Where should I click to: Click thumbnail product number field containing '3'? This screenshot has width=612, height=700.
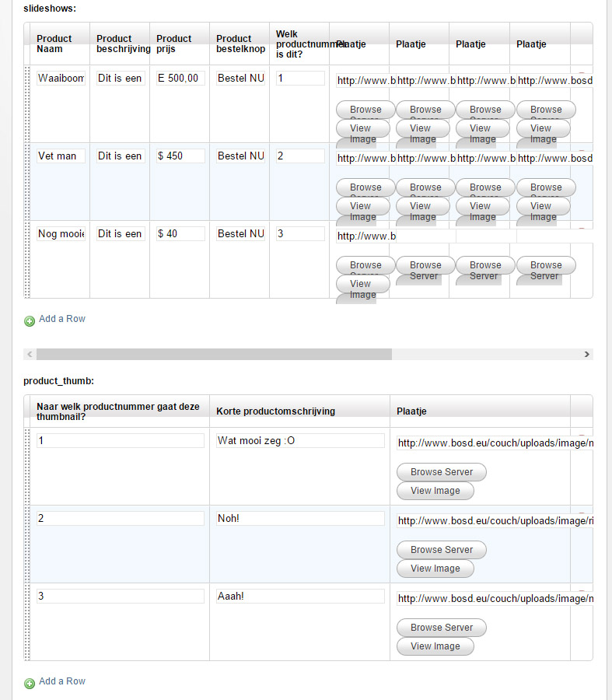tap(121, 596)
